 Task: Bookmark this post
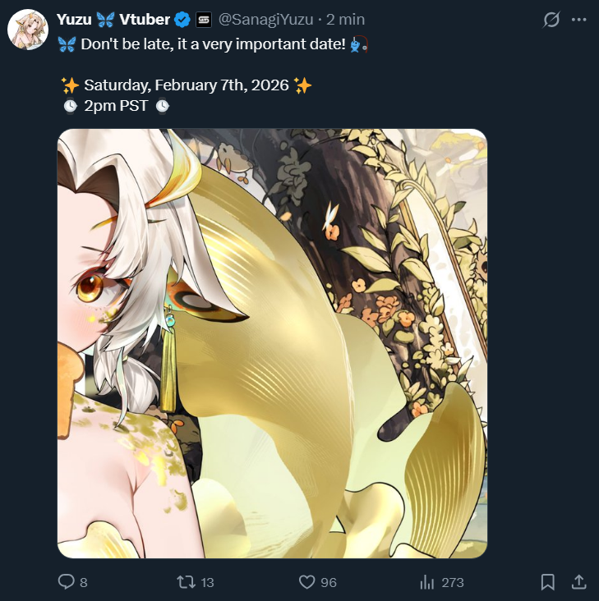(x=547, y=582)
